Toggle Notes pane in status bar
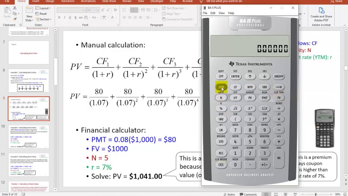The width and height of the screenshot is (348, 196). [x=229, y=194]
